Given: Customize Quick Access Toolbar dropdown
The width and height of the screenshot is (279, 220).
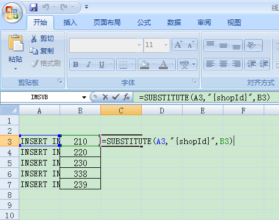Looking at the screenshot, I should click(86, 7).
